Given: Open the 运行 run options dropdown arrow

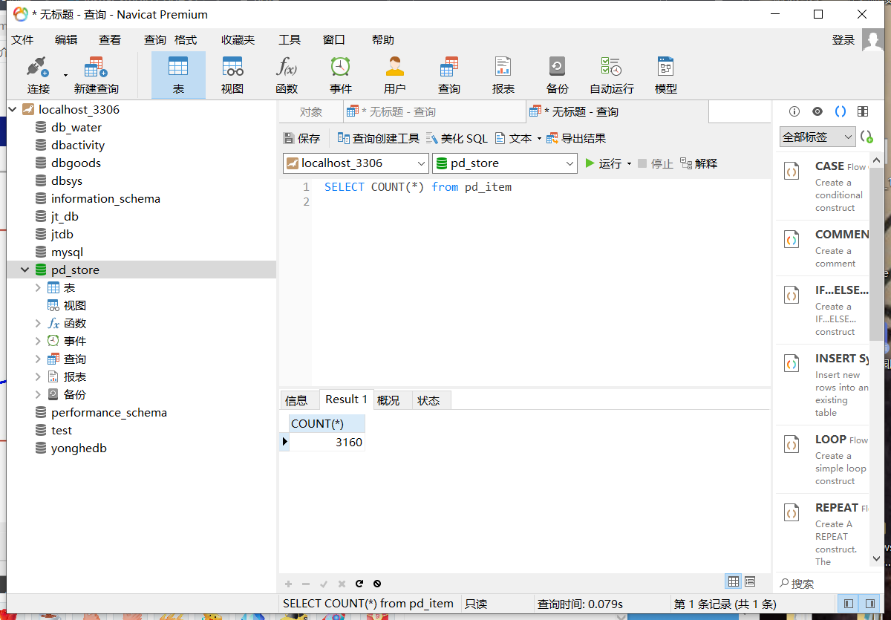Looking at the screenshot, I should click(x=629, y=163).
